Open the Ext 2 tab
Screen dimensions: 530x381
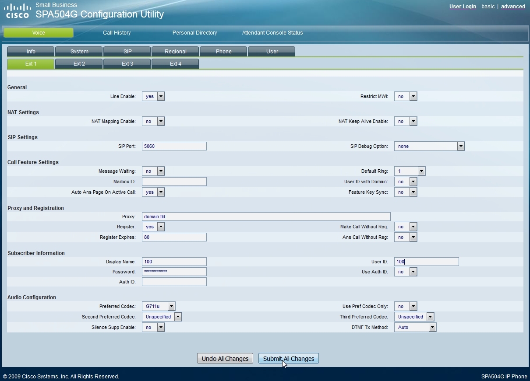pos(79,64)
